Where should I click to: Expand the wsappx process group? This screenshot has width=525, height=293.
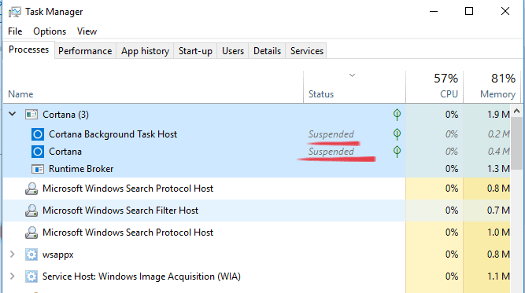pyautogui.click(x=13, y=255)
